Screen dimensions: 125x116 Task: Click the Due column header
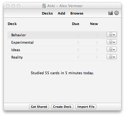(x=75, y=24)
